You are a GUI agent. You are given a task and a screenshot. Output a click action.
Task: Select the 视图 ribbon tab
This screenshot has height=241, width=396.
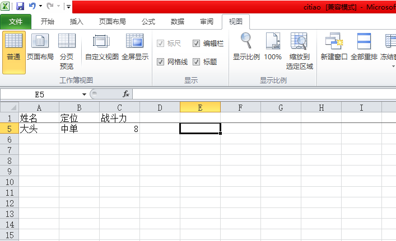click(236, 22)
